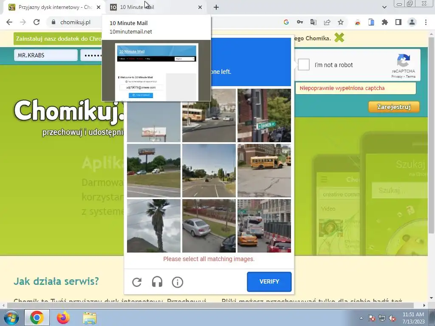This screenshot has height=326, width=435.
Task: Go back to previous page
Action: tap(9, 22)
